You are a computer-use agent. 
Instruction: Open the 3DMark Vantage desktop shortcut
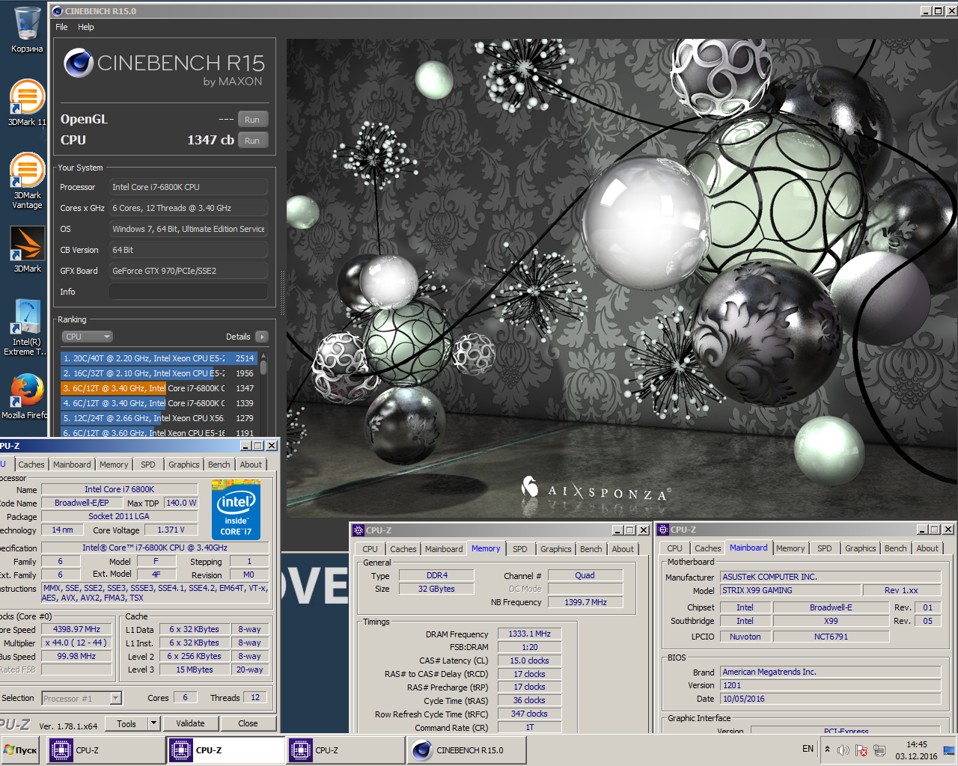pos(27,180)
